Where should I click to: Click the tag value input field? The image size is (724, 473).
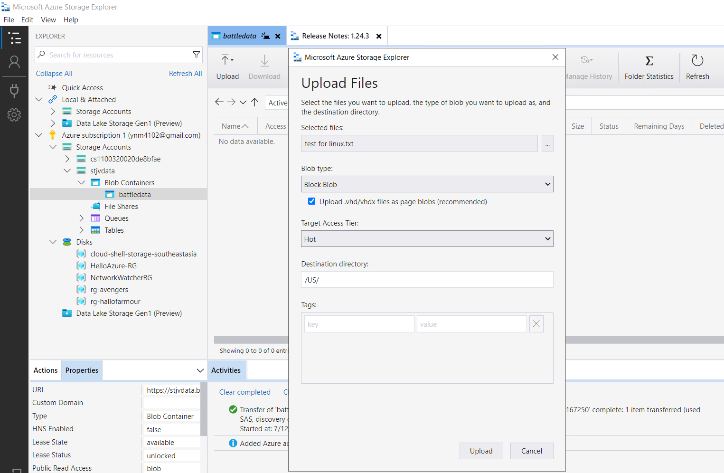coord(471,324)
